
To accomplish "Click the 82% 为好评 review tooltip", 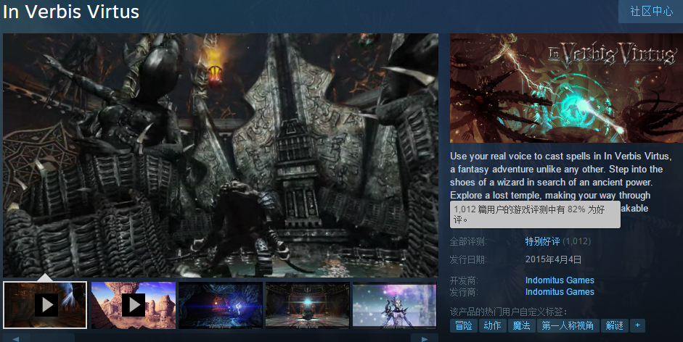I will click(x=535, y=214).
